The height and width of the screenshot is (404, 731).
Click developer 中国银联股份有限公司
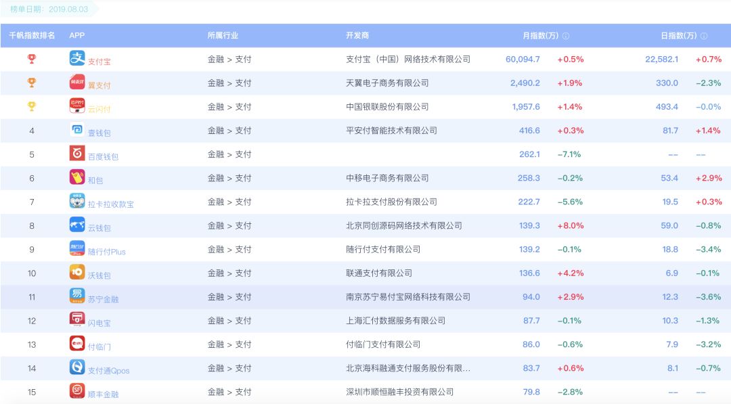click(387, 107)
